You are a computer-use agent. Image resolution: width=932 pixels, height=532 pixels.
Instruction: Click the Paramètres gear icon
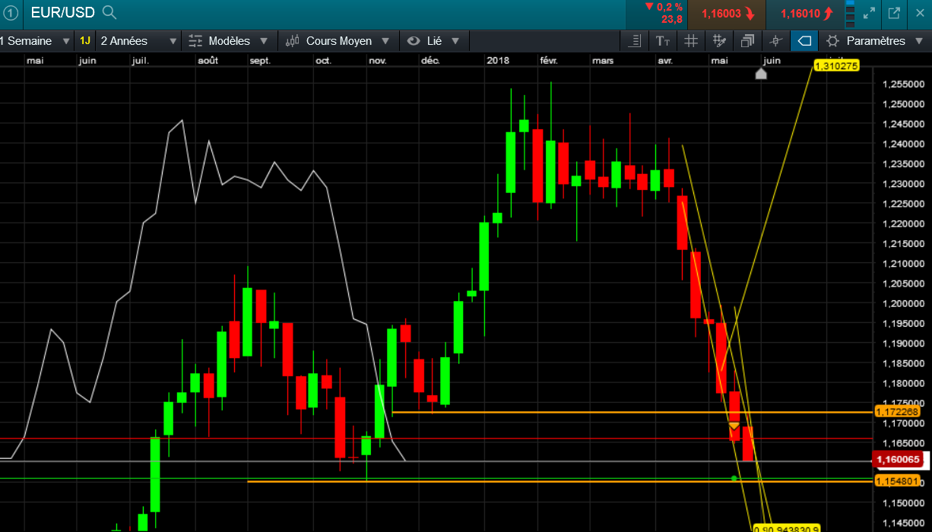point(832,41)
